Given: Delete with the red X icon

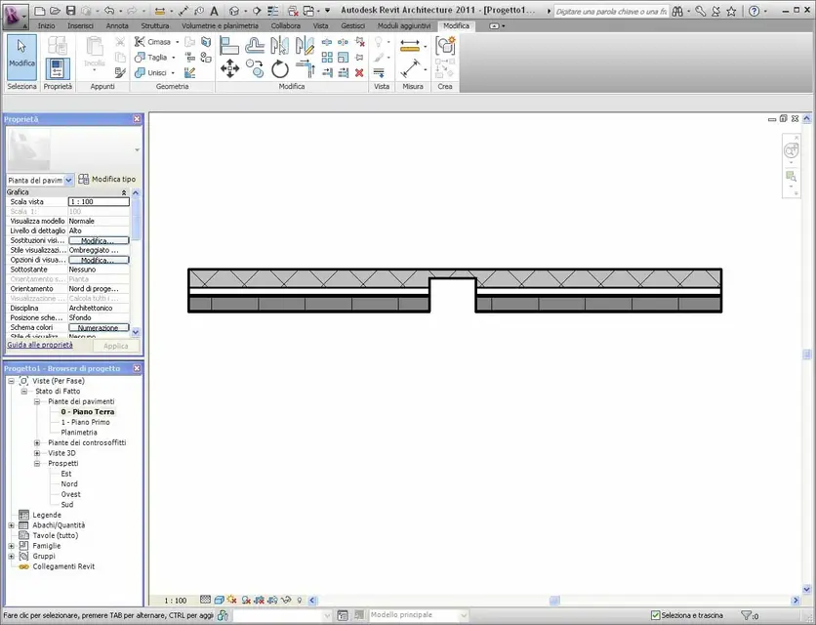Looking at the screenshot, I should tap(359, 73).
